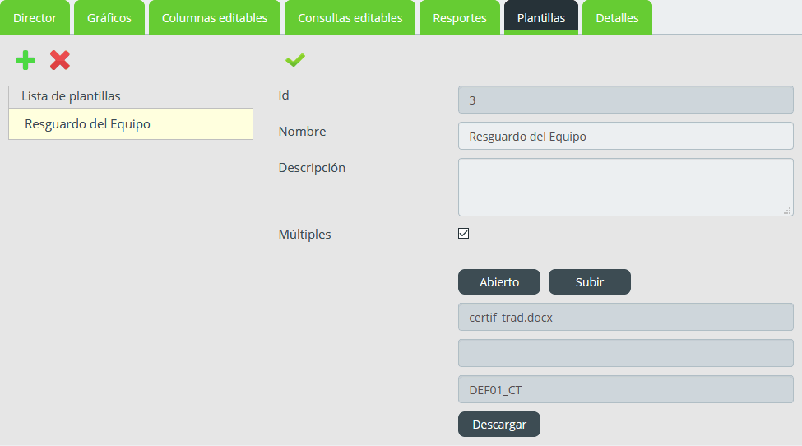
Task: Select the Resportes tab
Action: 460,18
